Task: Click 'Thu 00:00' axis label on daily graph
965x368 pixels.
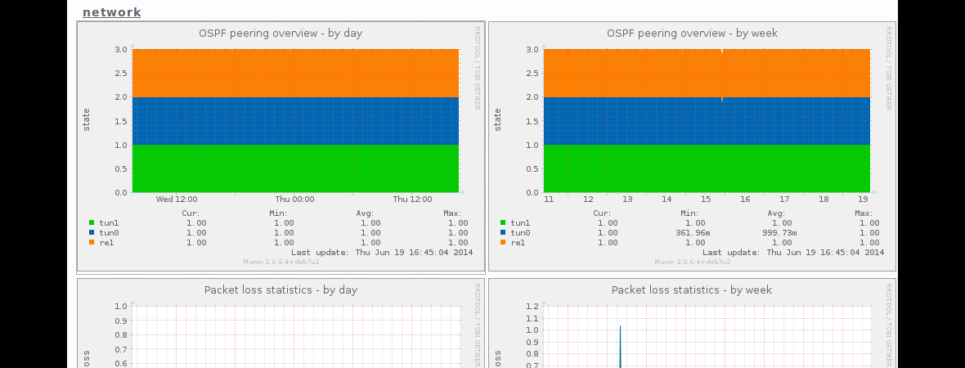Action: coord(294,200)
